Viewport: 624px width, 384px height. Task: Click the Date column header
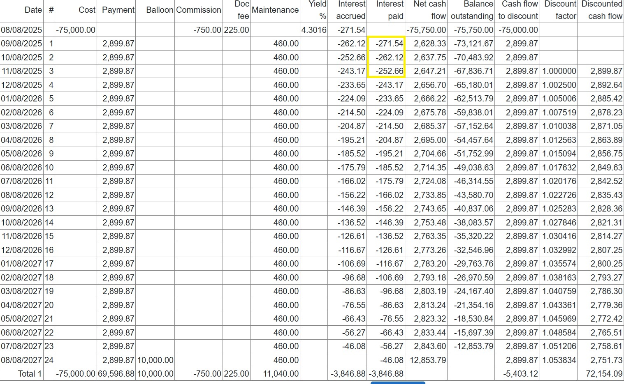[x=33, y=10]
